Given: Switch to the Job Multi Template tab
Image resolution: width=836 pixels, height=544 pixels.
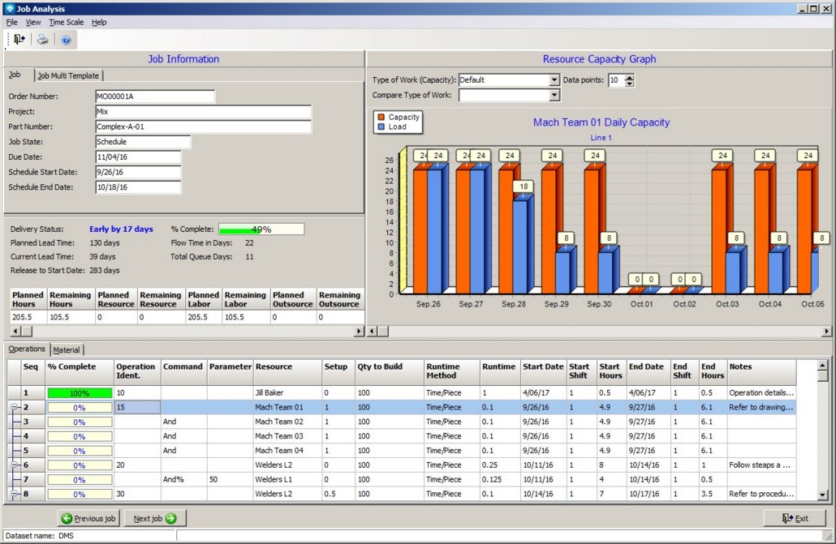Looking at the screenshot, I should (x=68, y=75).
